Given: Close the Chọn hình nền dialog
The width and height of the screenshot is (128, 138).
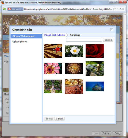Looking at the screenshot, I should pyautogui.click(x=111, y=30).
